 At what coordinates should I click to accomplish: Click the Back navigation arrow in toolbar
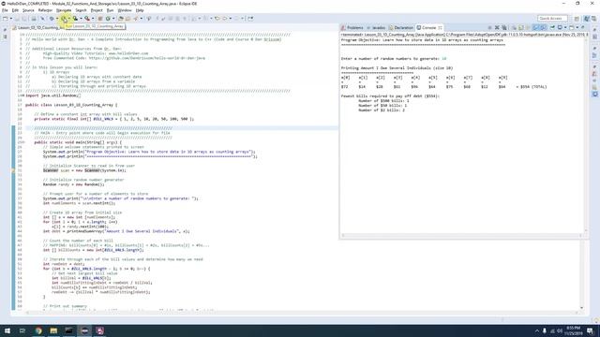point(217,19)
